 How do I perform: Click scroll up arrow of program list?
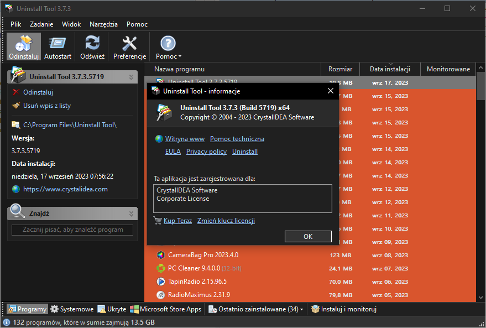480,67
